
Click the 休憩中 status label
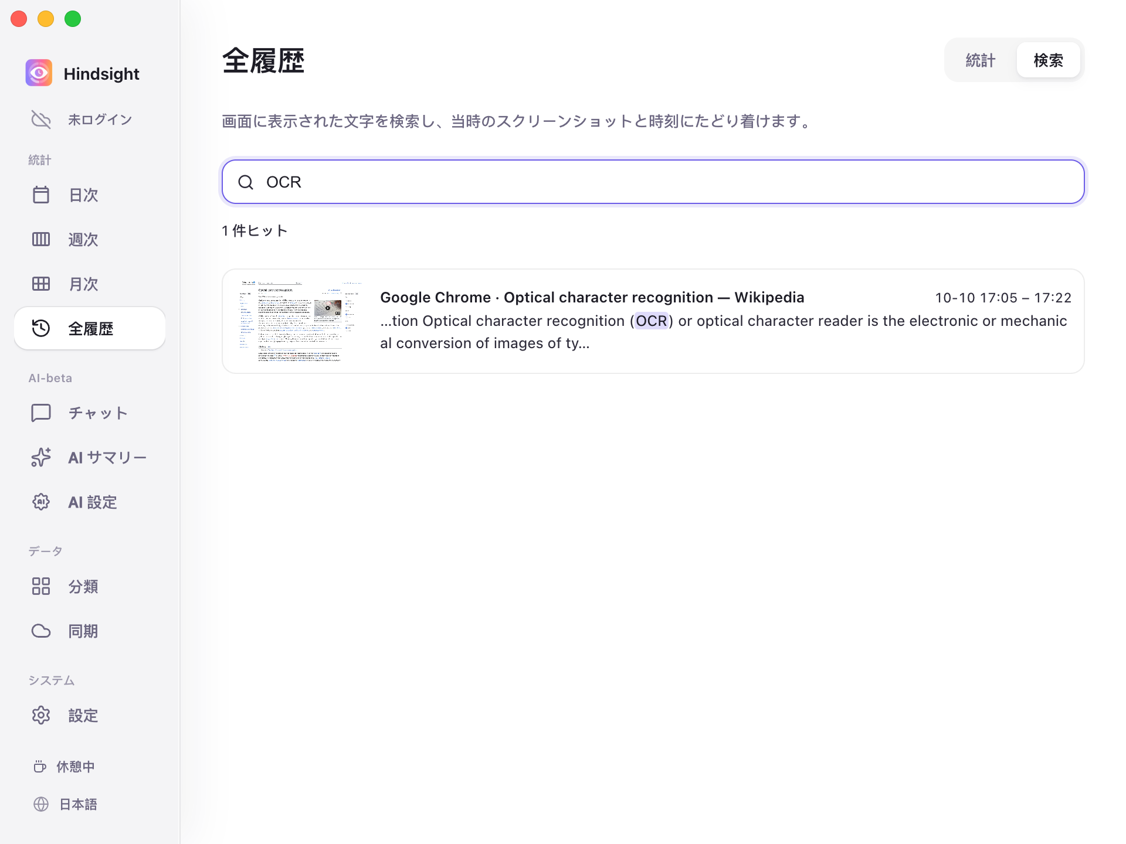pos(76,767)
